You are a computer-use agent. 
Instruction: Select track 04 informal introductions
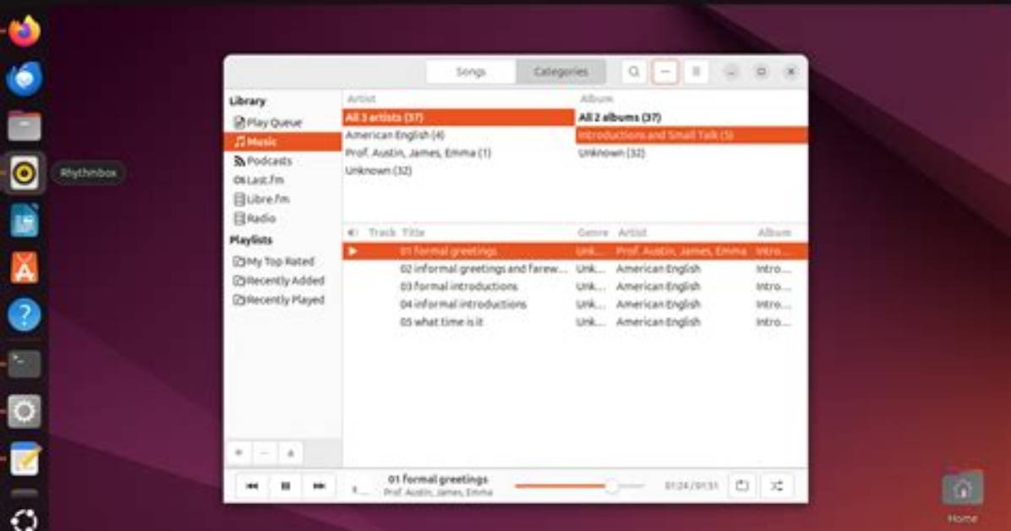[575, 304]
